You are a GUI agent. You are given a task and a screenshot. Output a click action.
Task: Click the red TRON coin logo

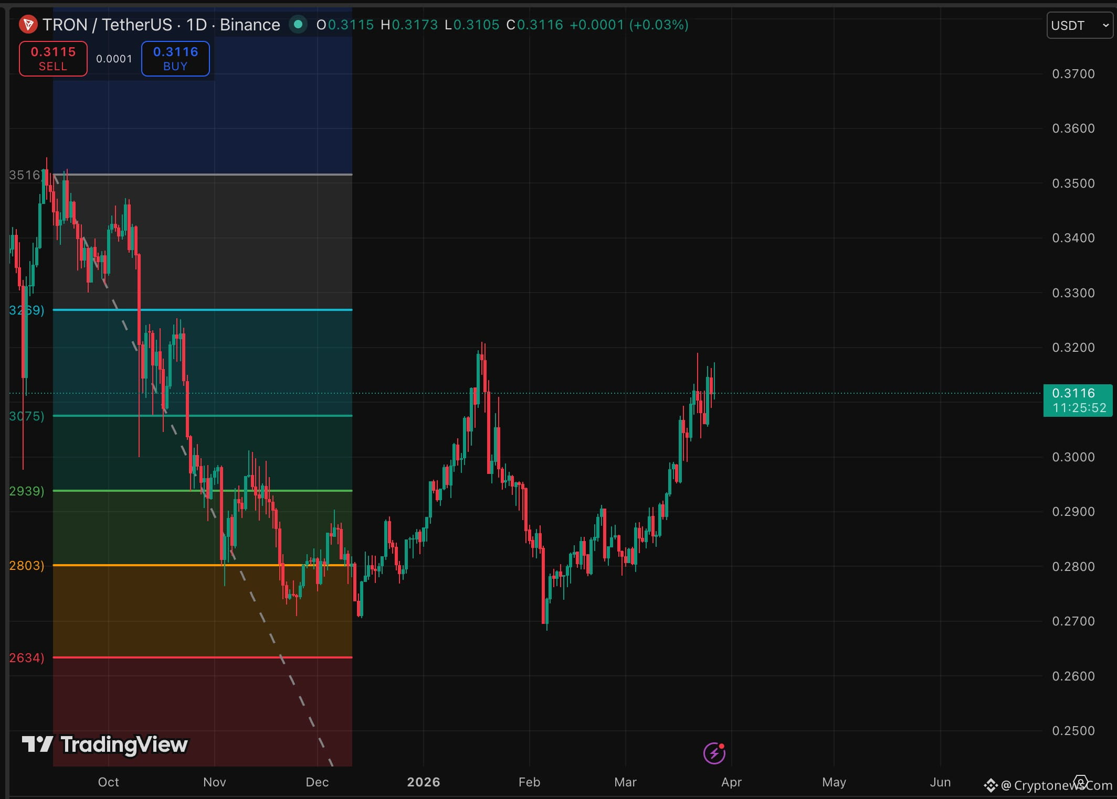tap(28, 24)
